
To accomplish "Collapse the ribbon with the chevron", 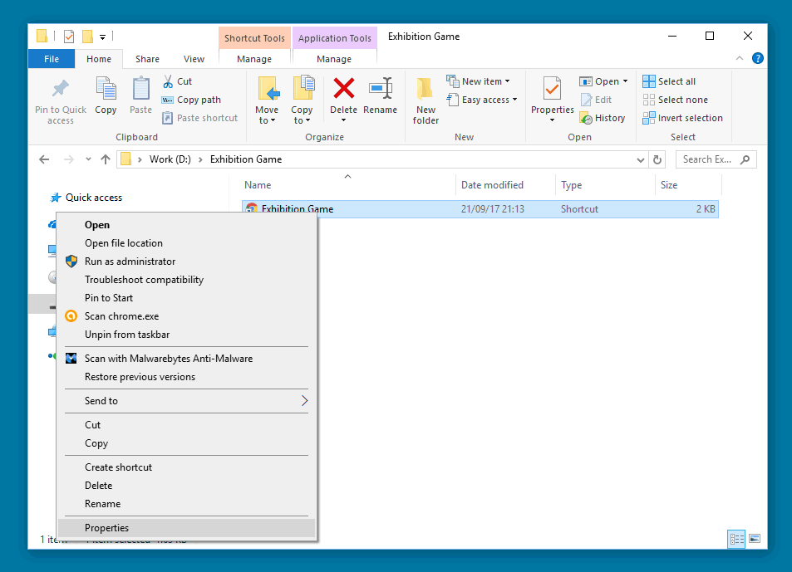I will click(x=740, y=58).
